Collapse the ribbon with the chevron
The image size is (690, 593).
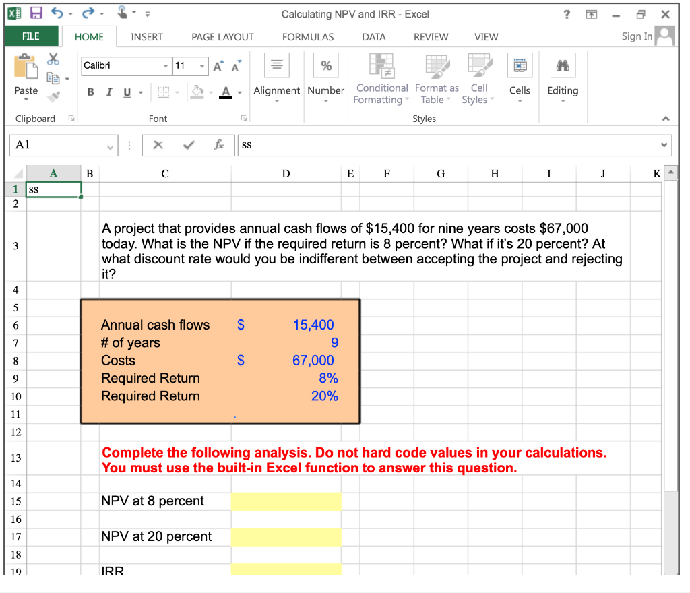pyautogui.click(x=666, y=119)
